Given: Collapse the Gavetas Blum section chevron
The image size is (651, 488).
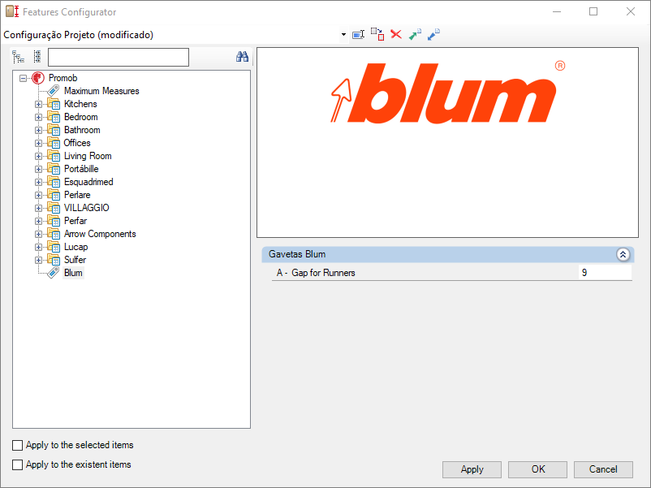Looking at the screenshot, I should tap(623, 255).
